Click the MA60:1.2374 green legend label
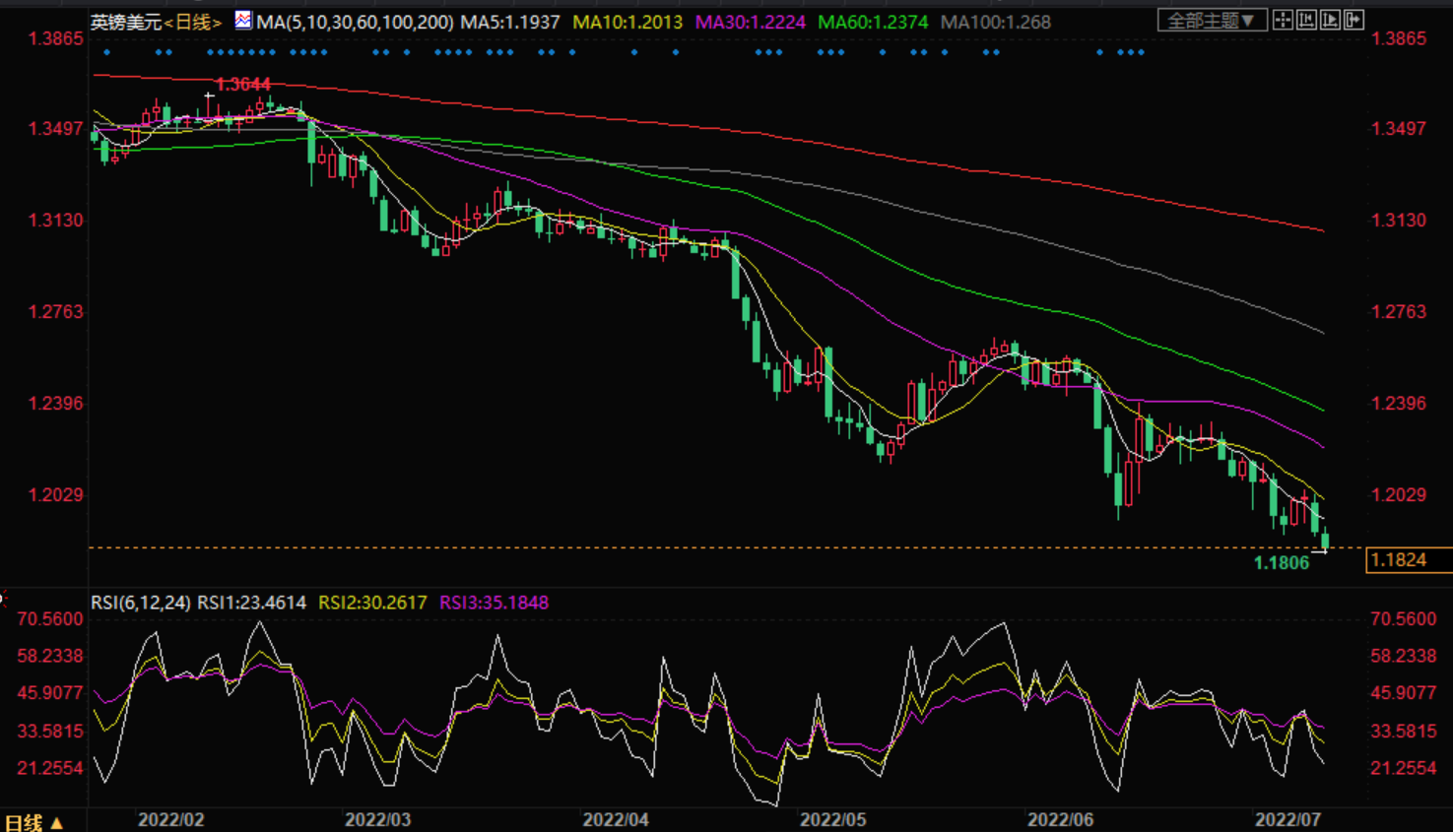Screen dimensions: 1453x832 click(872, 22)
